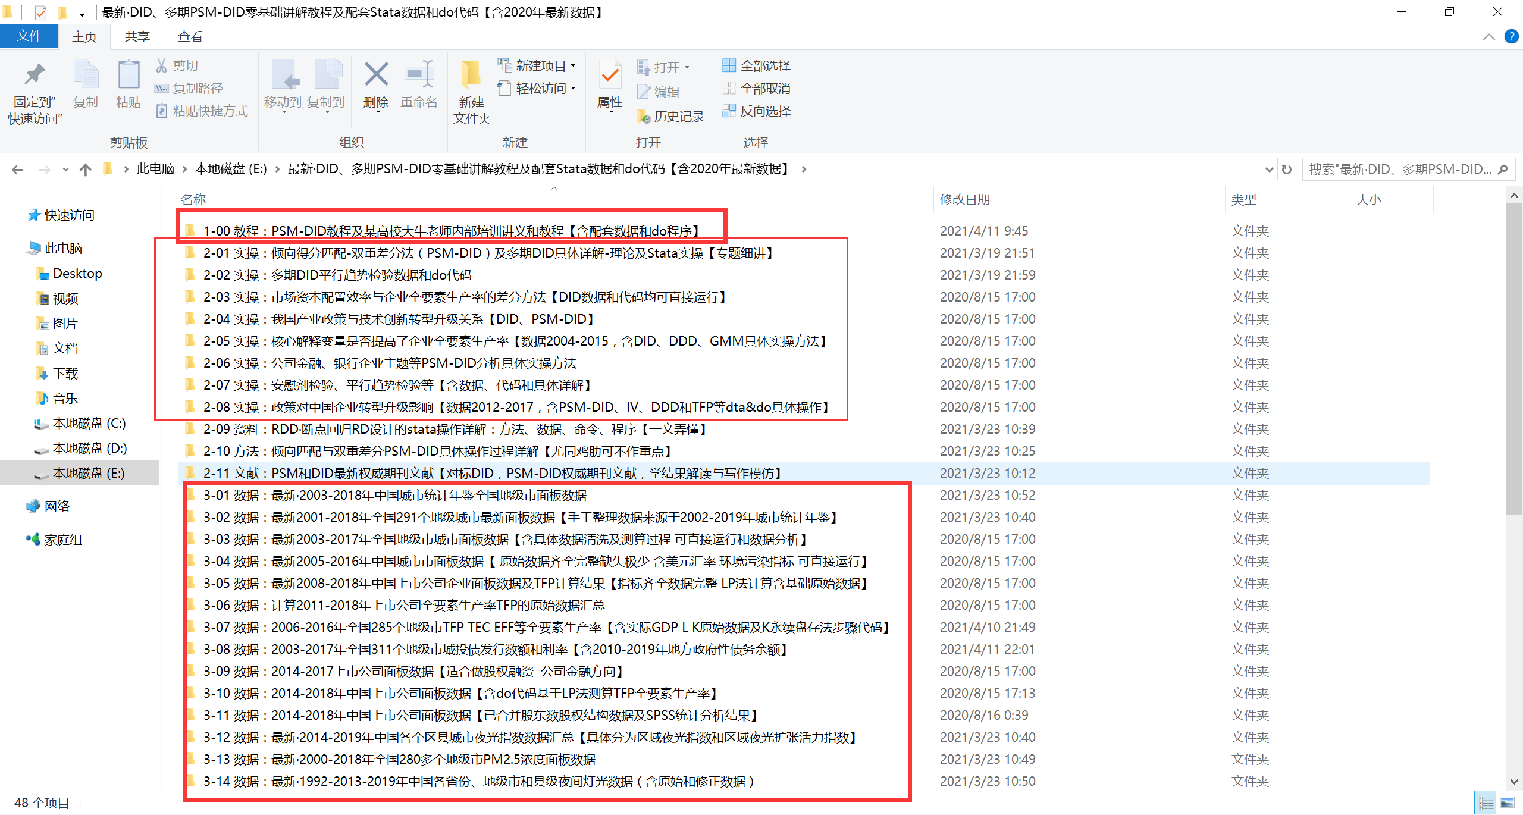Expand the New Item (新建项目) dropdown

pos(538,65)
